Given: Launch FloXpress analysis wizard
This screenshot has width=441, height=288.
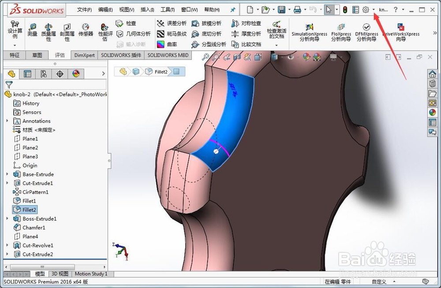Looking at the screenshot, I should point(341,32).
